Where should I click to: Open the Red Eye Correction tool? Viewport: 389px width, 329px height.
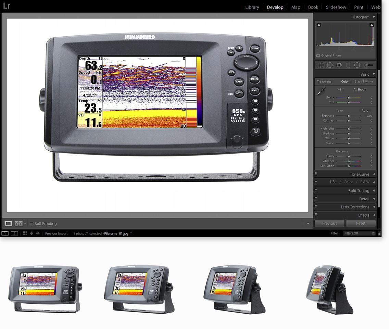[339, 65]
